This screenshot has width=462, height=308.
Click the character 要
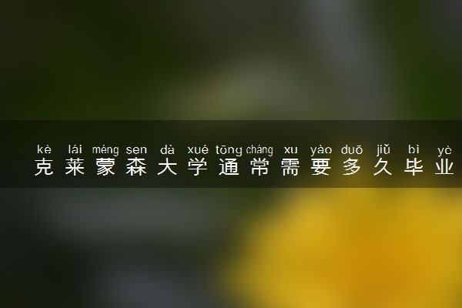[x=321, y=167]
